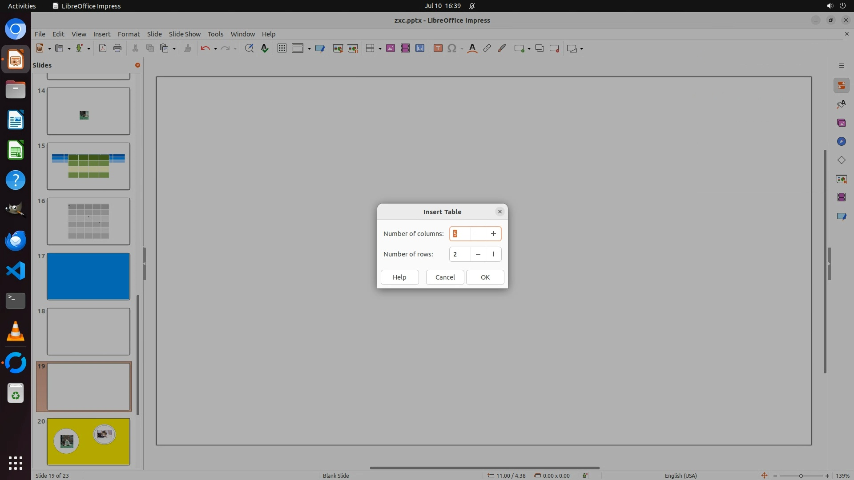Click the Help button in the dialog
This screenshot has height=480, width=854.
click(399, 277)
